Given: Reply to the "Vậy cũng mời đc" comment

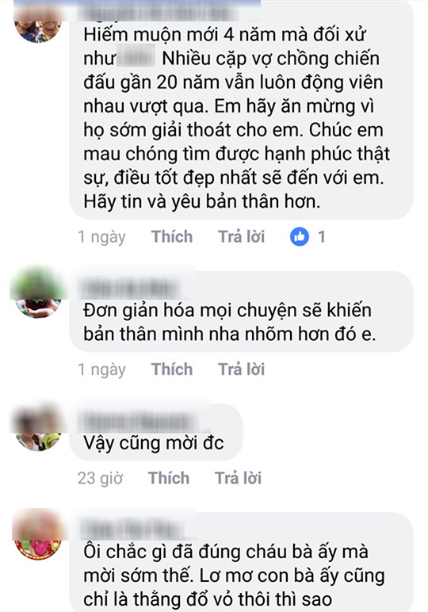Looking at the screenshot, I should point(238,478).
